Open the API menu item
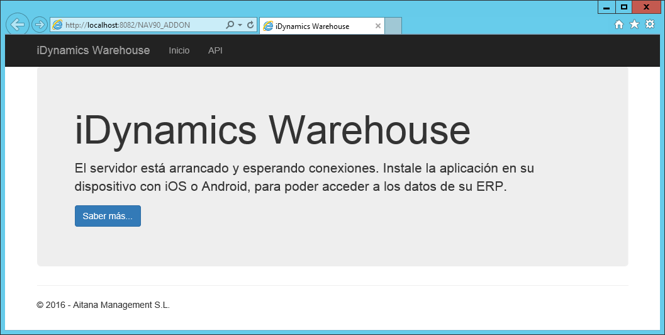 click(215, 50)
